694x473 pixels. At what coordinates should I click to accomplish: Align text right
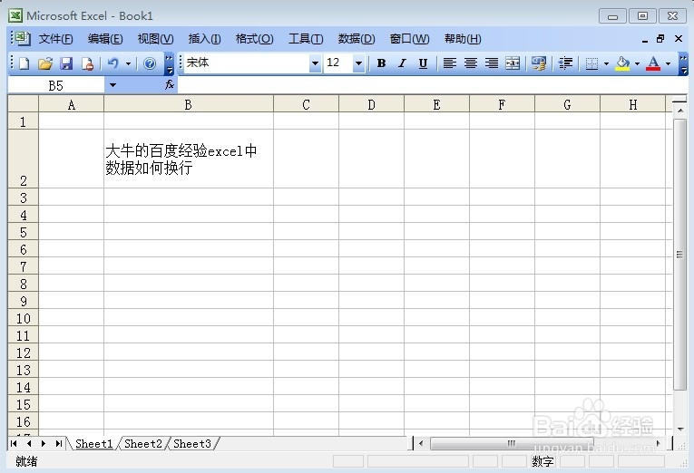492,63
